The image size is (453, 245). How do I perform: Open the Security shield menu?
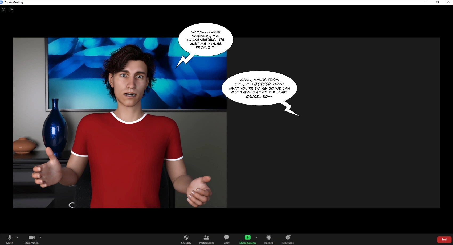tap(186, 239)
